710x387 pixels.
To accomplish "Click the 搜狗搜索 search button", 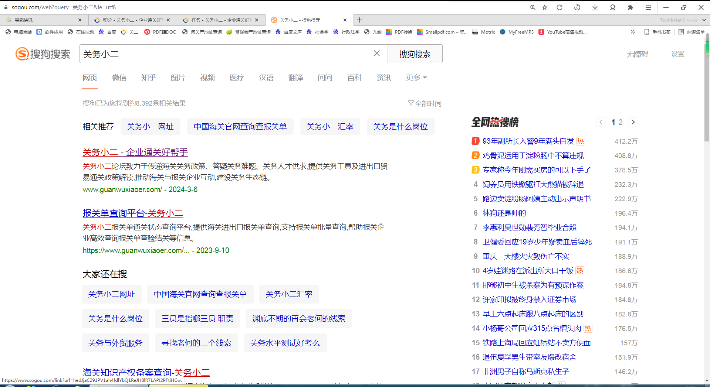I will [x=415, y=54].
